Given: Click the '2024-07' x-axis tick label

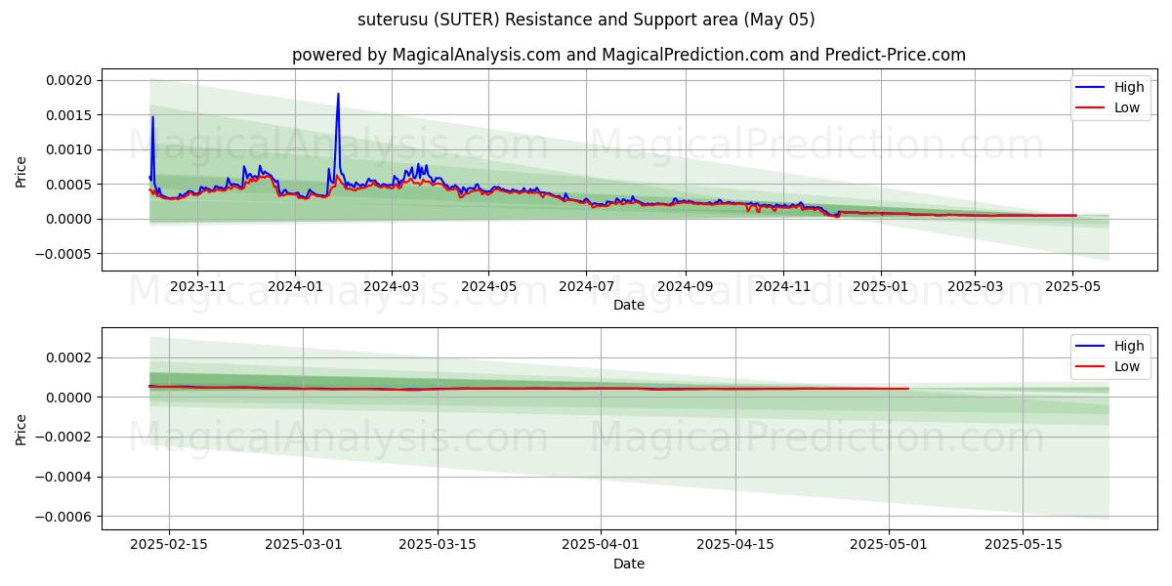Looking at the screenshot, I should click(x=586, y=285).
